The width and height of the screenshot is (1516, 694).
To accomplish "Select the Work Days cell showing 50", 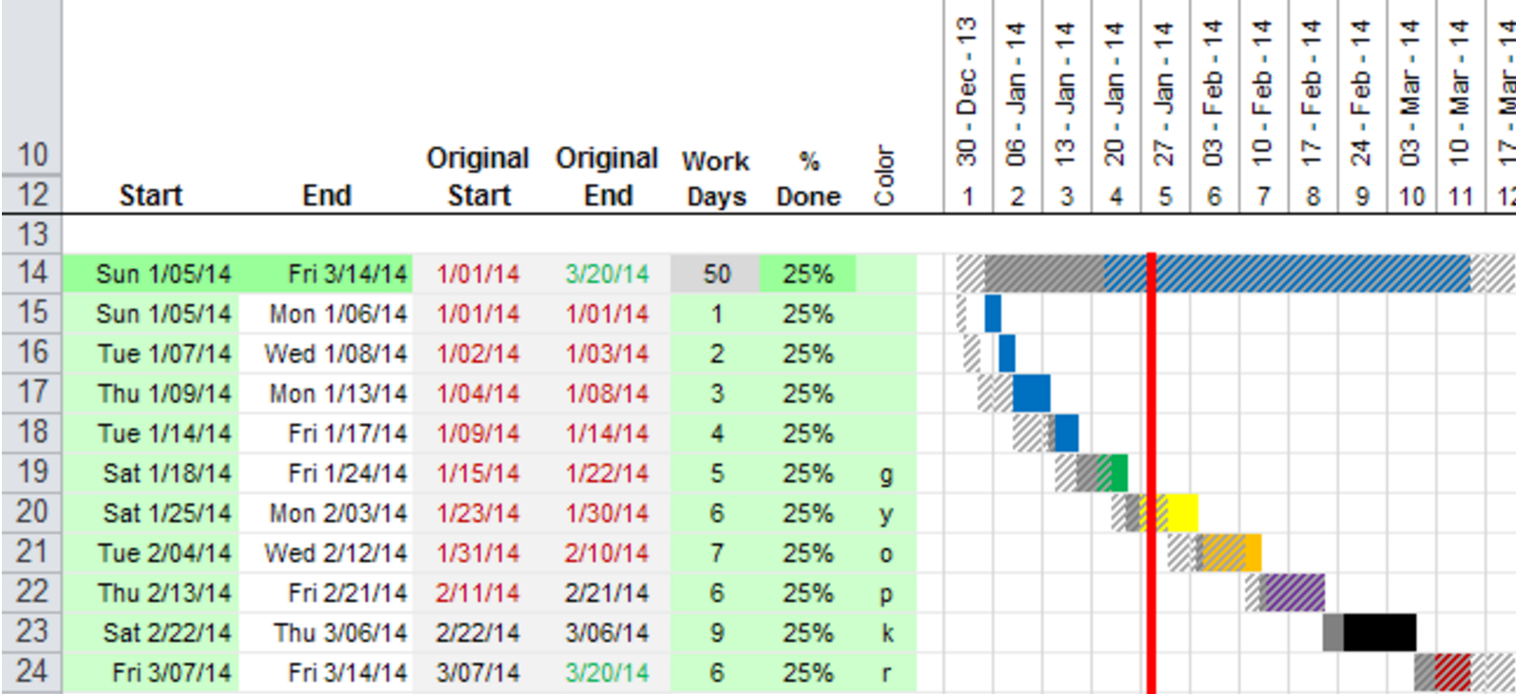I will 716,273.
